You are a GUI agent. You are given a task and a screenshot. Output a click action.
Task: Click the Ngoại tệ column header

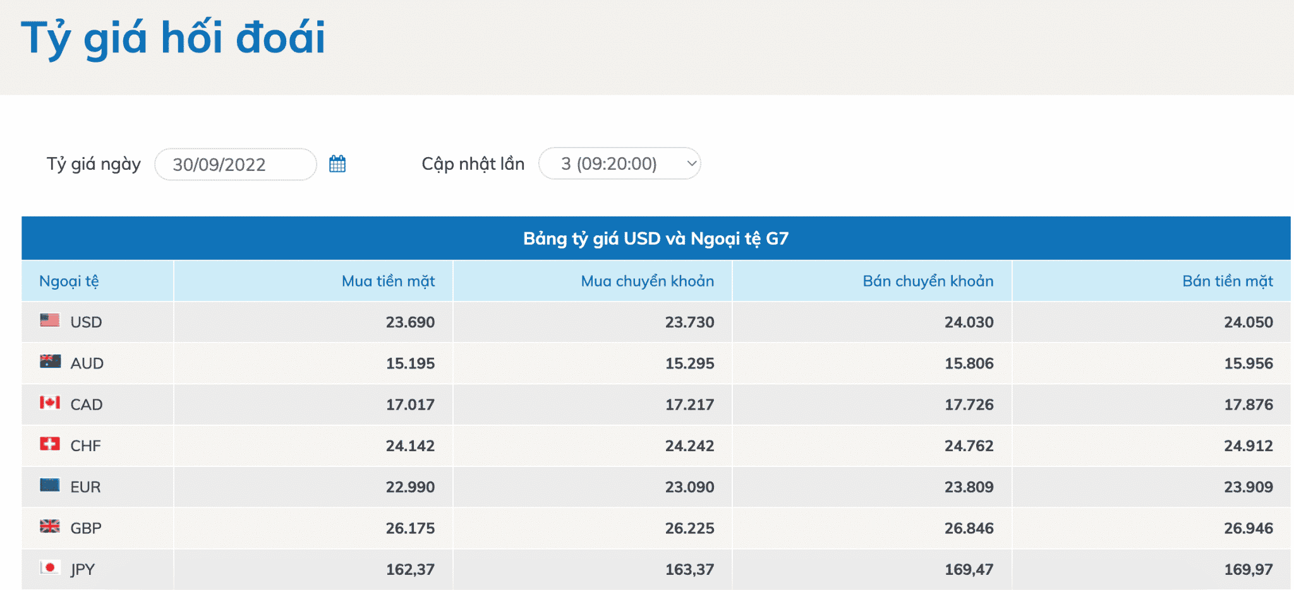coord(69,281)
